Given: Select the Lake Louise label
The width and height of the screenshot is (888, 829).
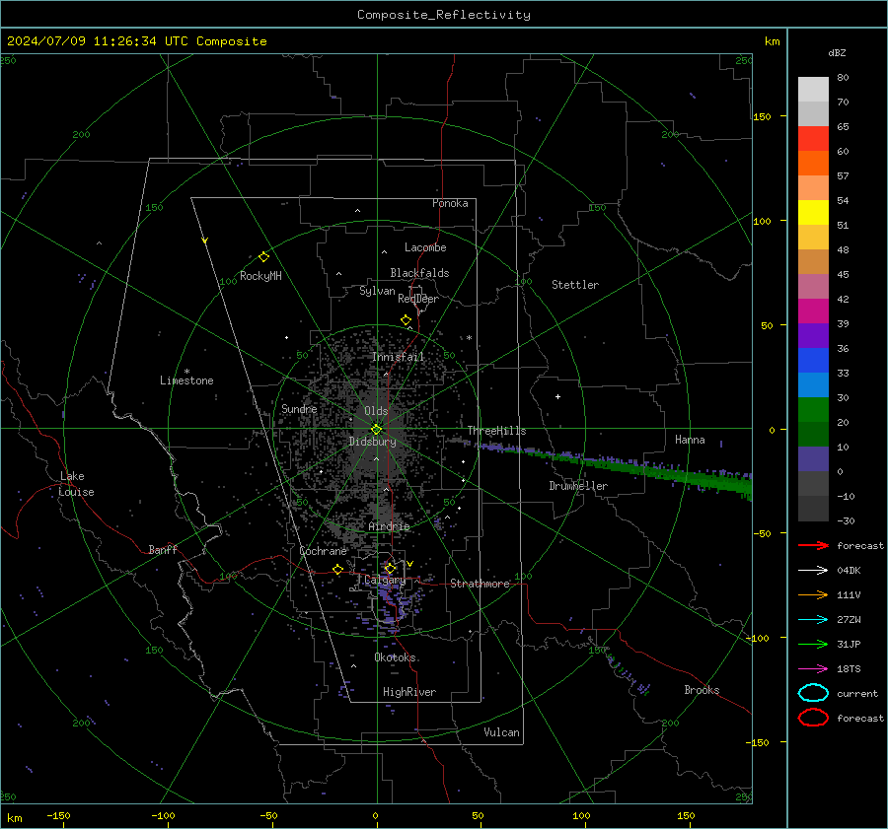Looking at the screenshot, I should tap(76, 484).
